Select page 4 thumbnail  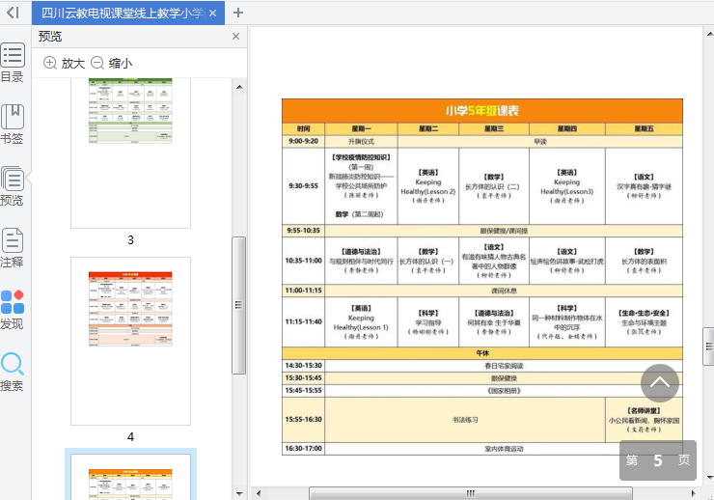[x=130, y=340]
